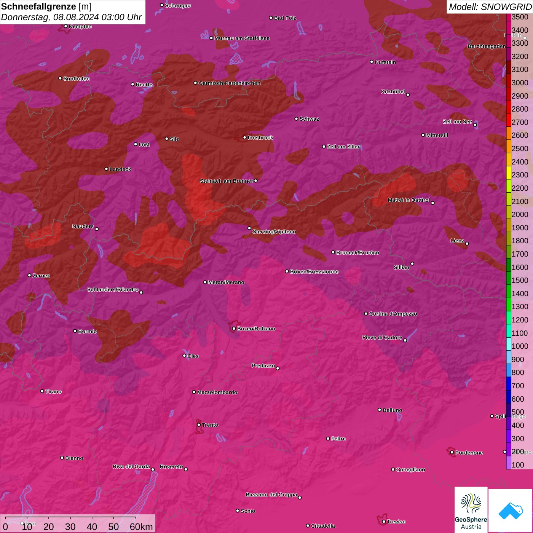The height and width of the screenshot is (533, 533).
Task: Click the GeoSphere Austria logo
Action: point(471,510)
